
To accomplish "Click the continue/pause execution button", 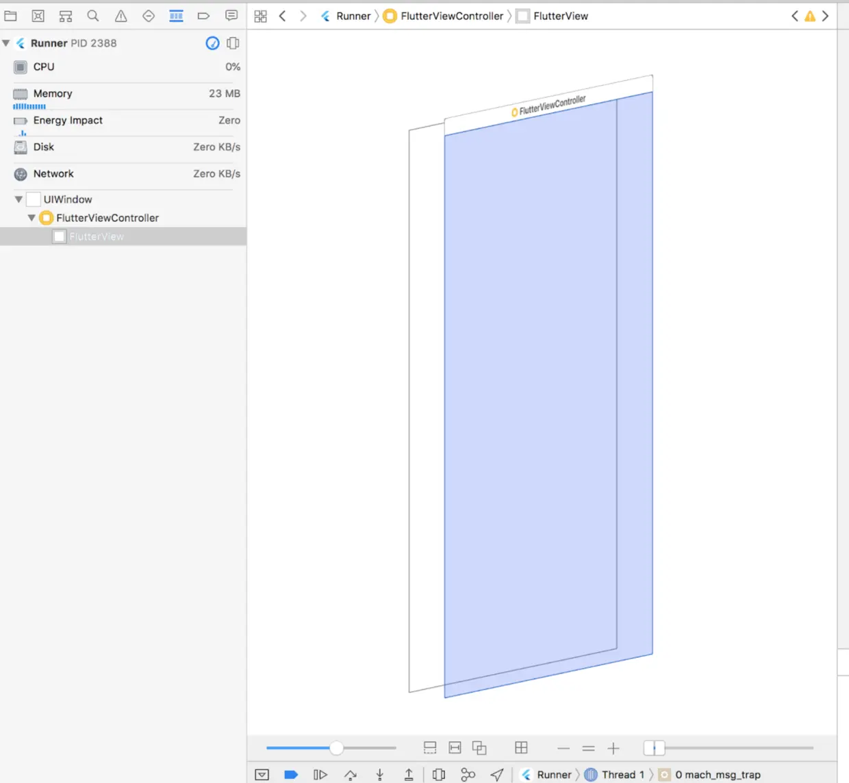I will coord(320,775).
